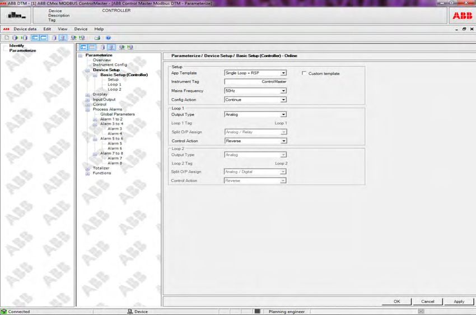Expand the Totalizer tree node
This screenshot has height=315, width=476.
87,168
